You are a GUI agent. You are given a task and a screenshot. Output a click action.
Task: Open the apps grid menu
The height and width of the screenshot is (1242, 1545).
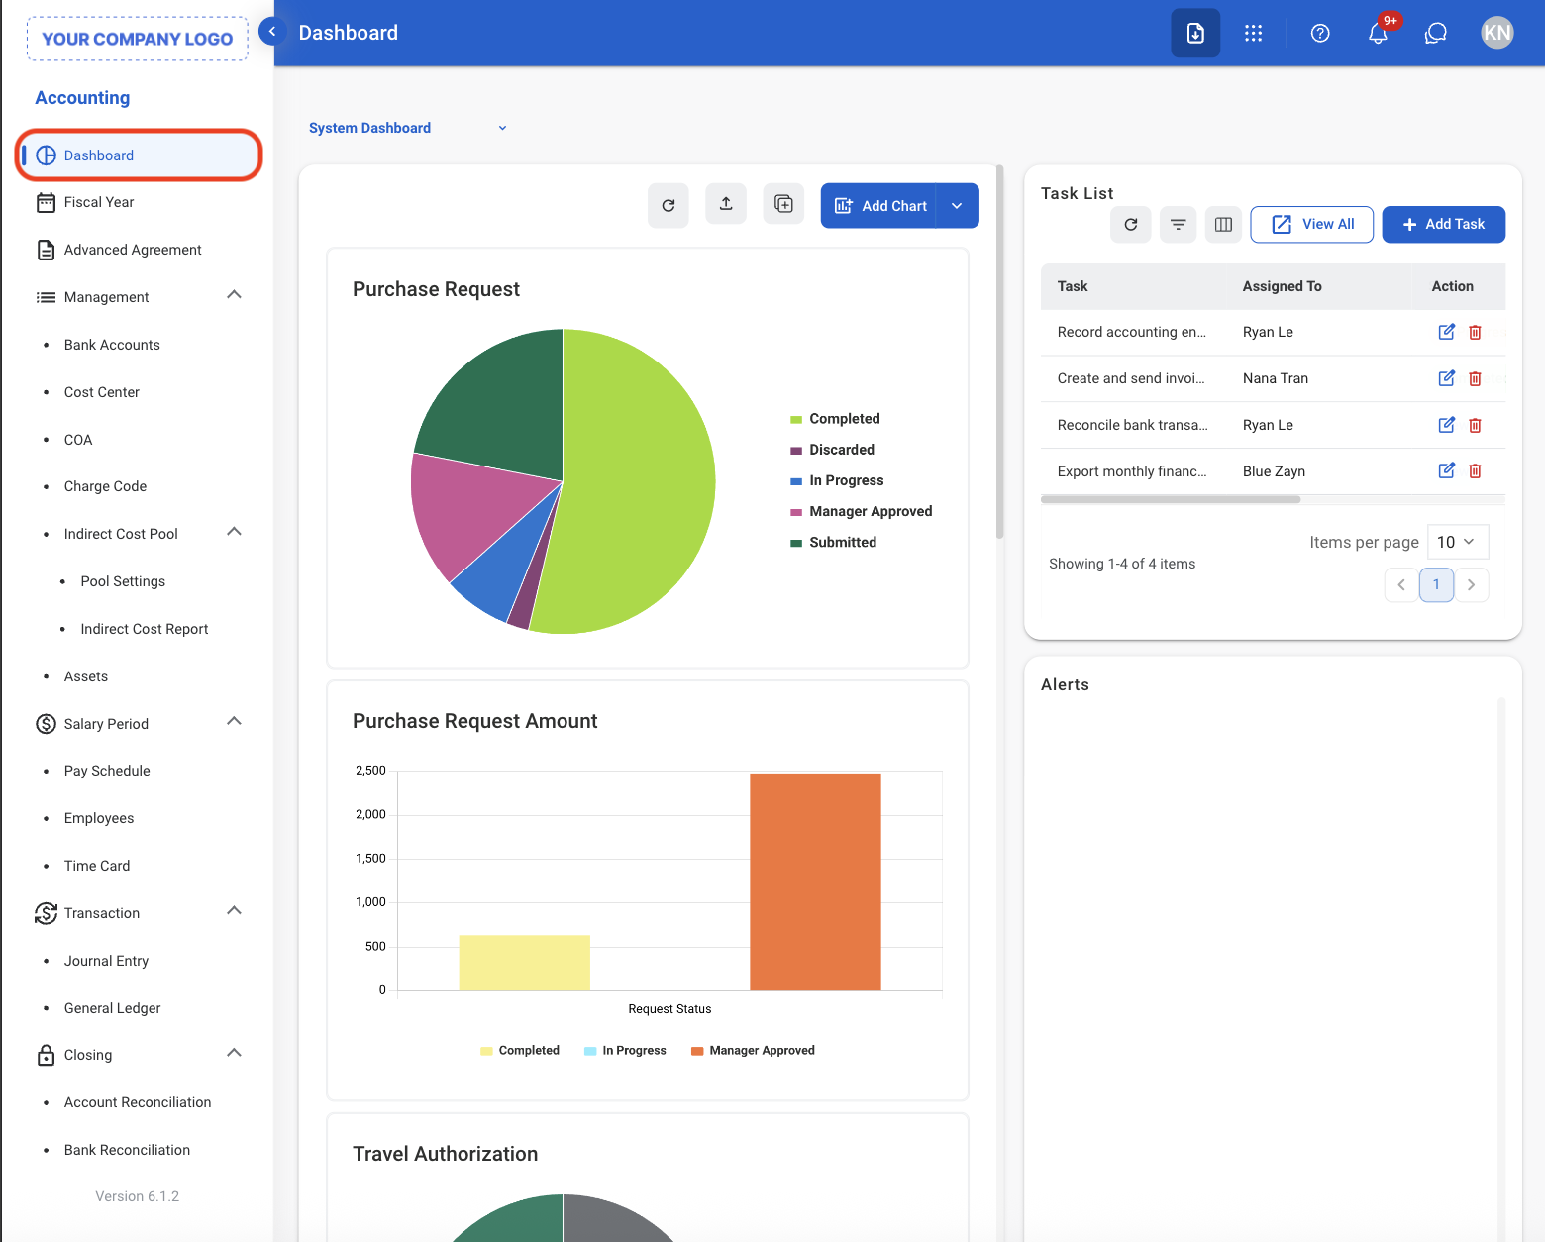pos(1254,33)
